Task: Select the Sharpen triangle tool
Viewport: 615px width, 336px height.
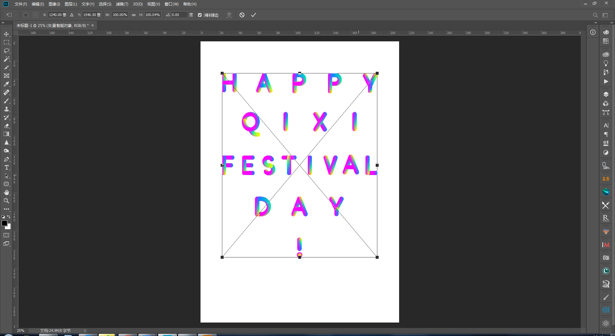Action: 6,142
